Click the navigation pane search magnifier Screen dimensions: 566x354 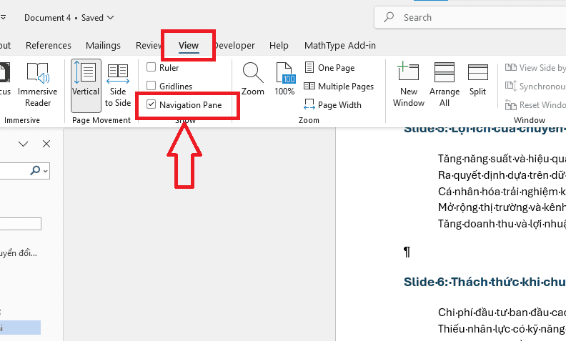pos(36,170)
